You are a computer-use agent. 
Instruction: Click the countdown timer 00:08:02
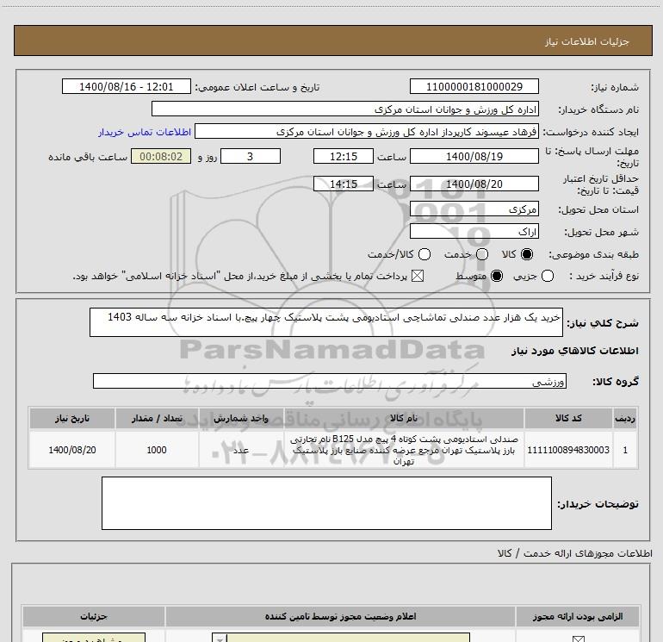tap(161, 156)
